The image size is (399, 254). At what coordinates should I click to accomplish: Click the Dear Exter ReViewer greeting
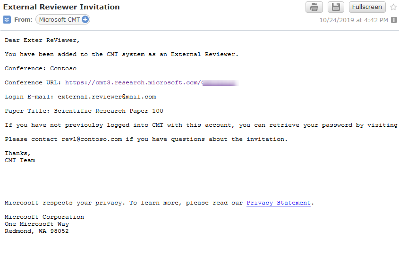click(x=42, y=40)
